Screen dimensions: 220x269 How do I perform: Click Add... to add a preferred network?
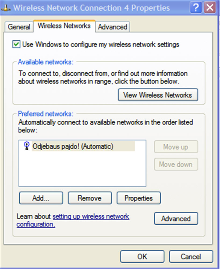tap(41, 198)
